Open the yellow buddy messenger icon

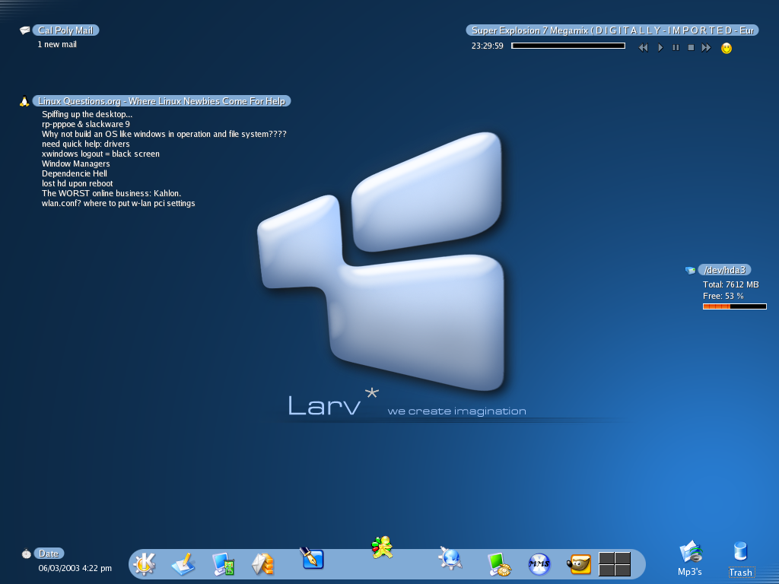pyautogui.click(x=382, y=547)
